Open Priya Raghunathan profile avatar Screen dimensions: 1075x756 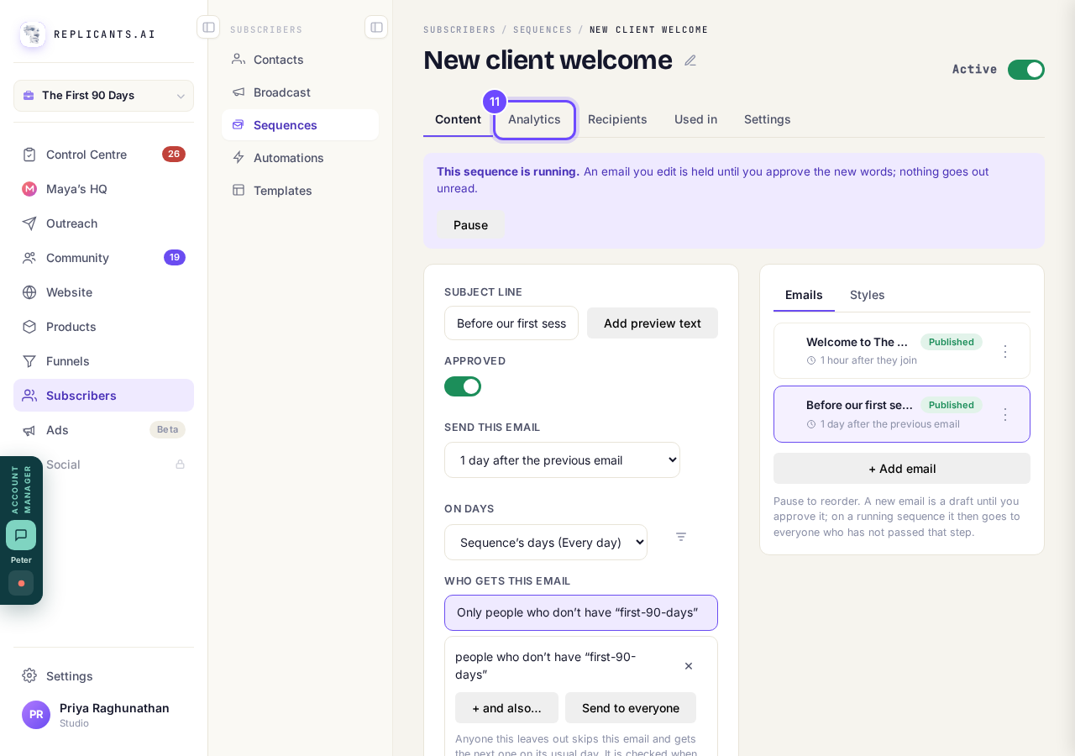36,715
